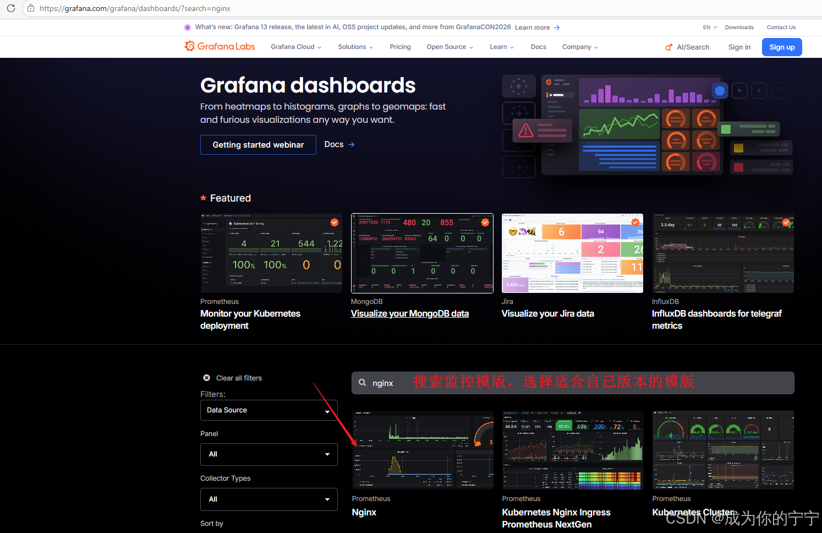Screen dimensions: 822x533
Task: Open Docs in the top navigation
Action: click(x=539, y=47)
